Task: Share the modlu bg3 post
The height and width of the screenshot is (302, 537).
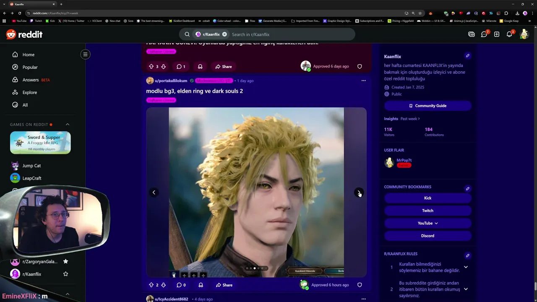Action: tap(224, 285)
